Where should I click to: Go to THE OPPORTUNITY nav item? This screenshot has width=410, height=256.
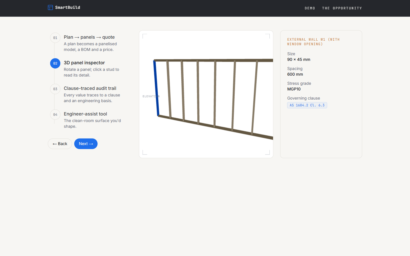tap(342, 8)
